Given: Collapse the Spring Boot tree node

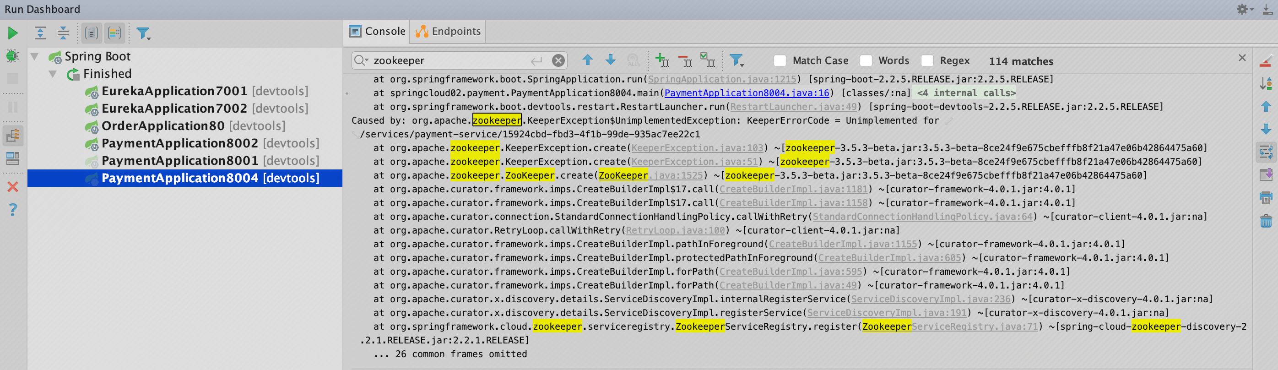Looking at the screenshot, I should click(35, 57).
